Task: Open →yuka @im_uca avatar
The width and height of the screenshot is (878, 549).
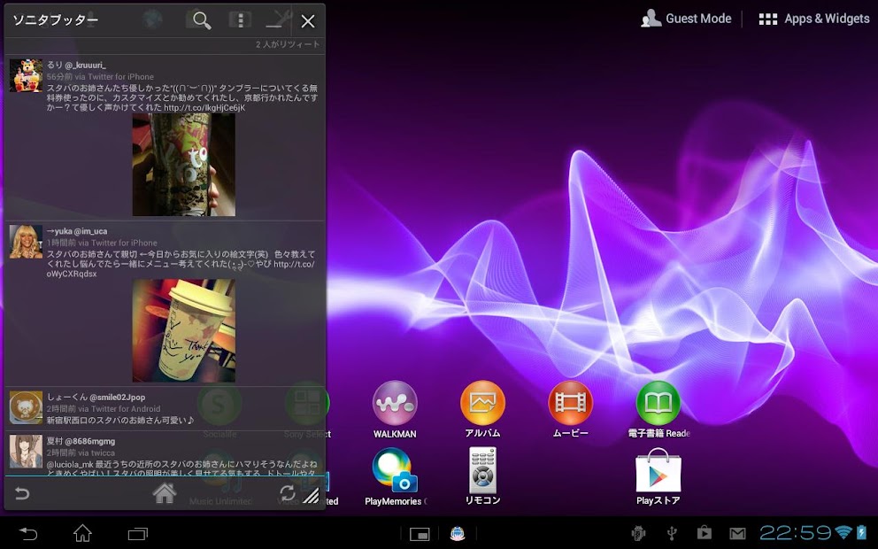Action: coord(26,242)
